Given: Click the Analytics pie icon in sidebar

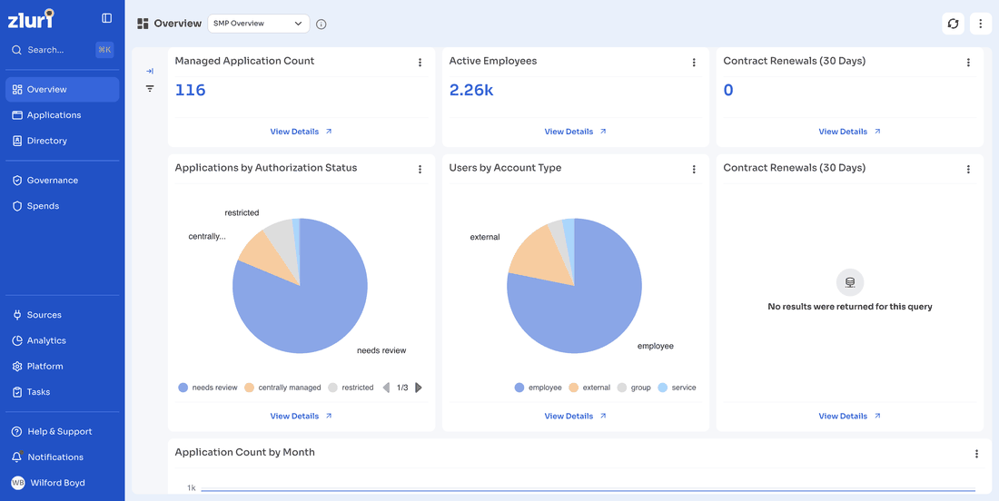Looking at the screenshot, I should pyautogui.click(x=17, y=340).
